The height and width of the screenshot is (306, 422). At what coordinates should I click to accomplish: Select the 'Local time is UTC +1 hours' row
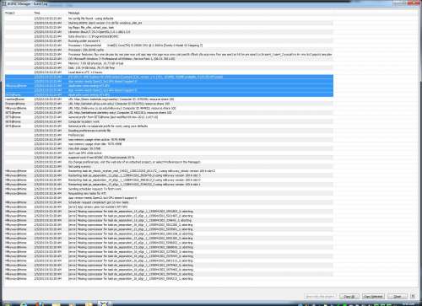click(x=169, y=72)
